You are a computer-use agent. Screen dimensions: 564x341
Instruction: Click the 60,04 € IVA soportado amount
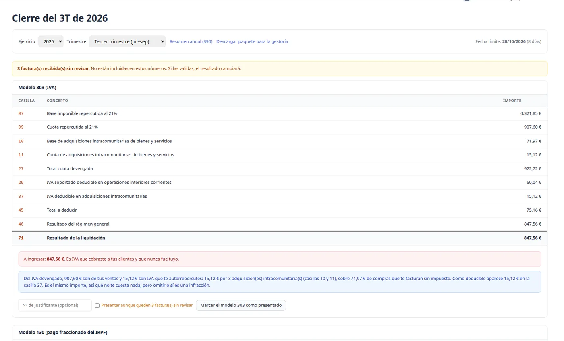point(534,183)
